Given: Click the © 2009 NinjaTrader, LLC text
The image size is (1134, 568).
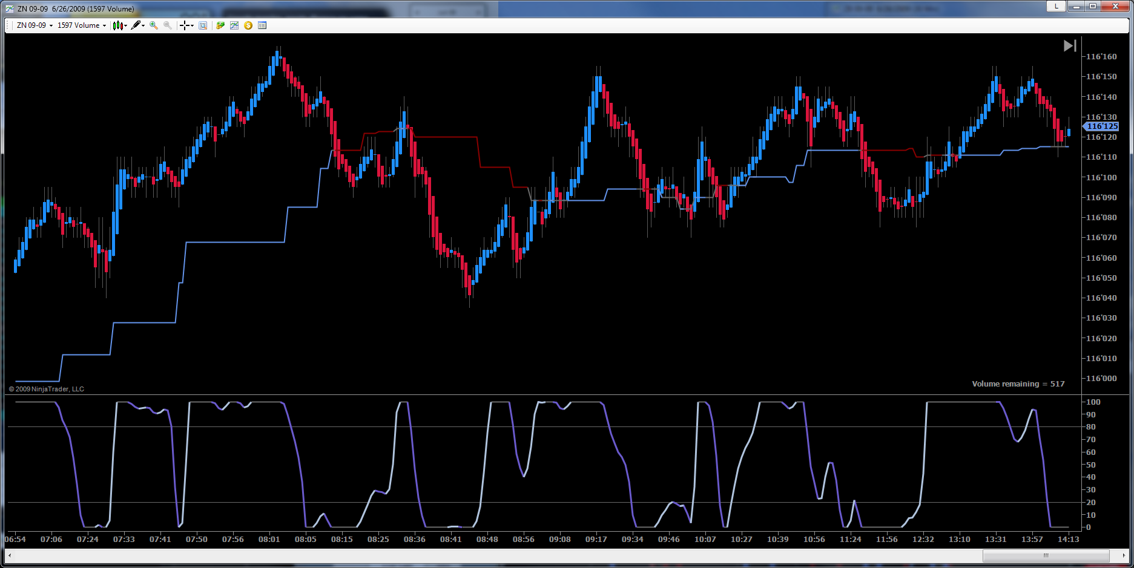Looking at the screenshot, I should [46, 389].
